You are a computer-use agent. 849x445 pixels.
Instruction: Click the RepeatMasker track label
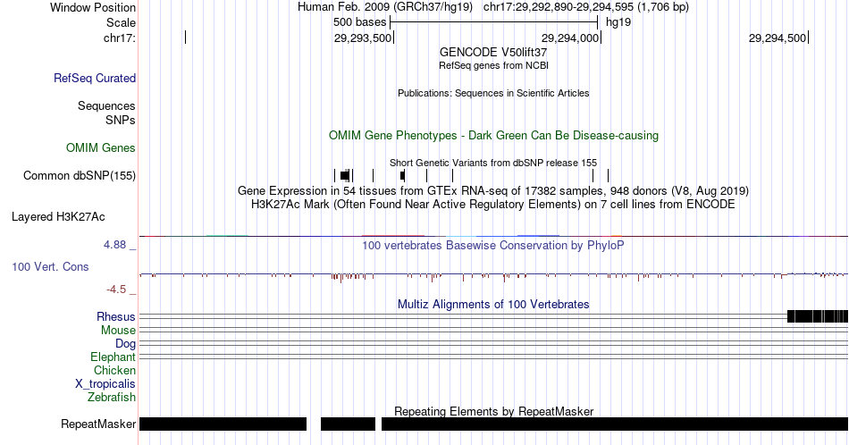98,424
